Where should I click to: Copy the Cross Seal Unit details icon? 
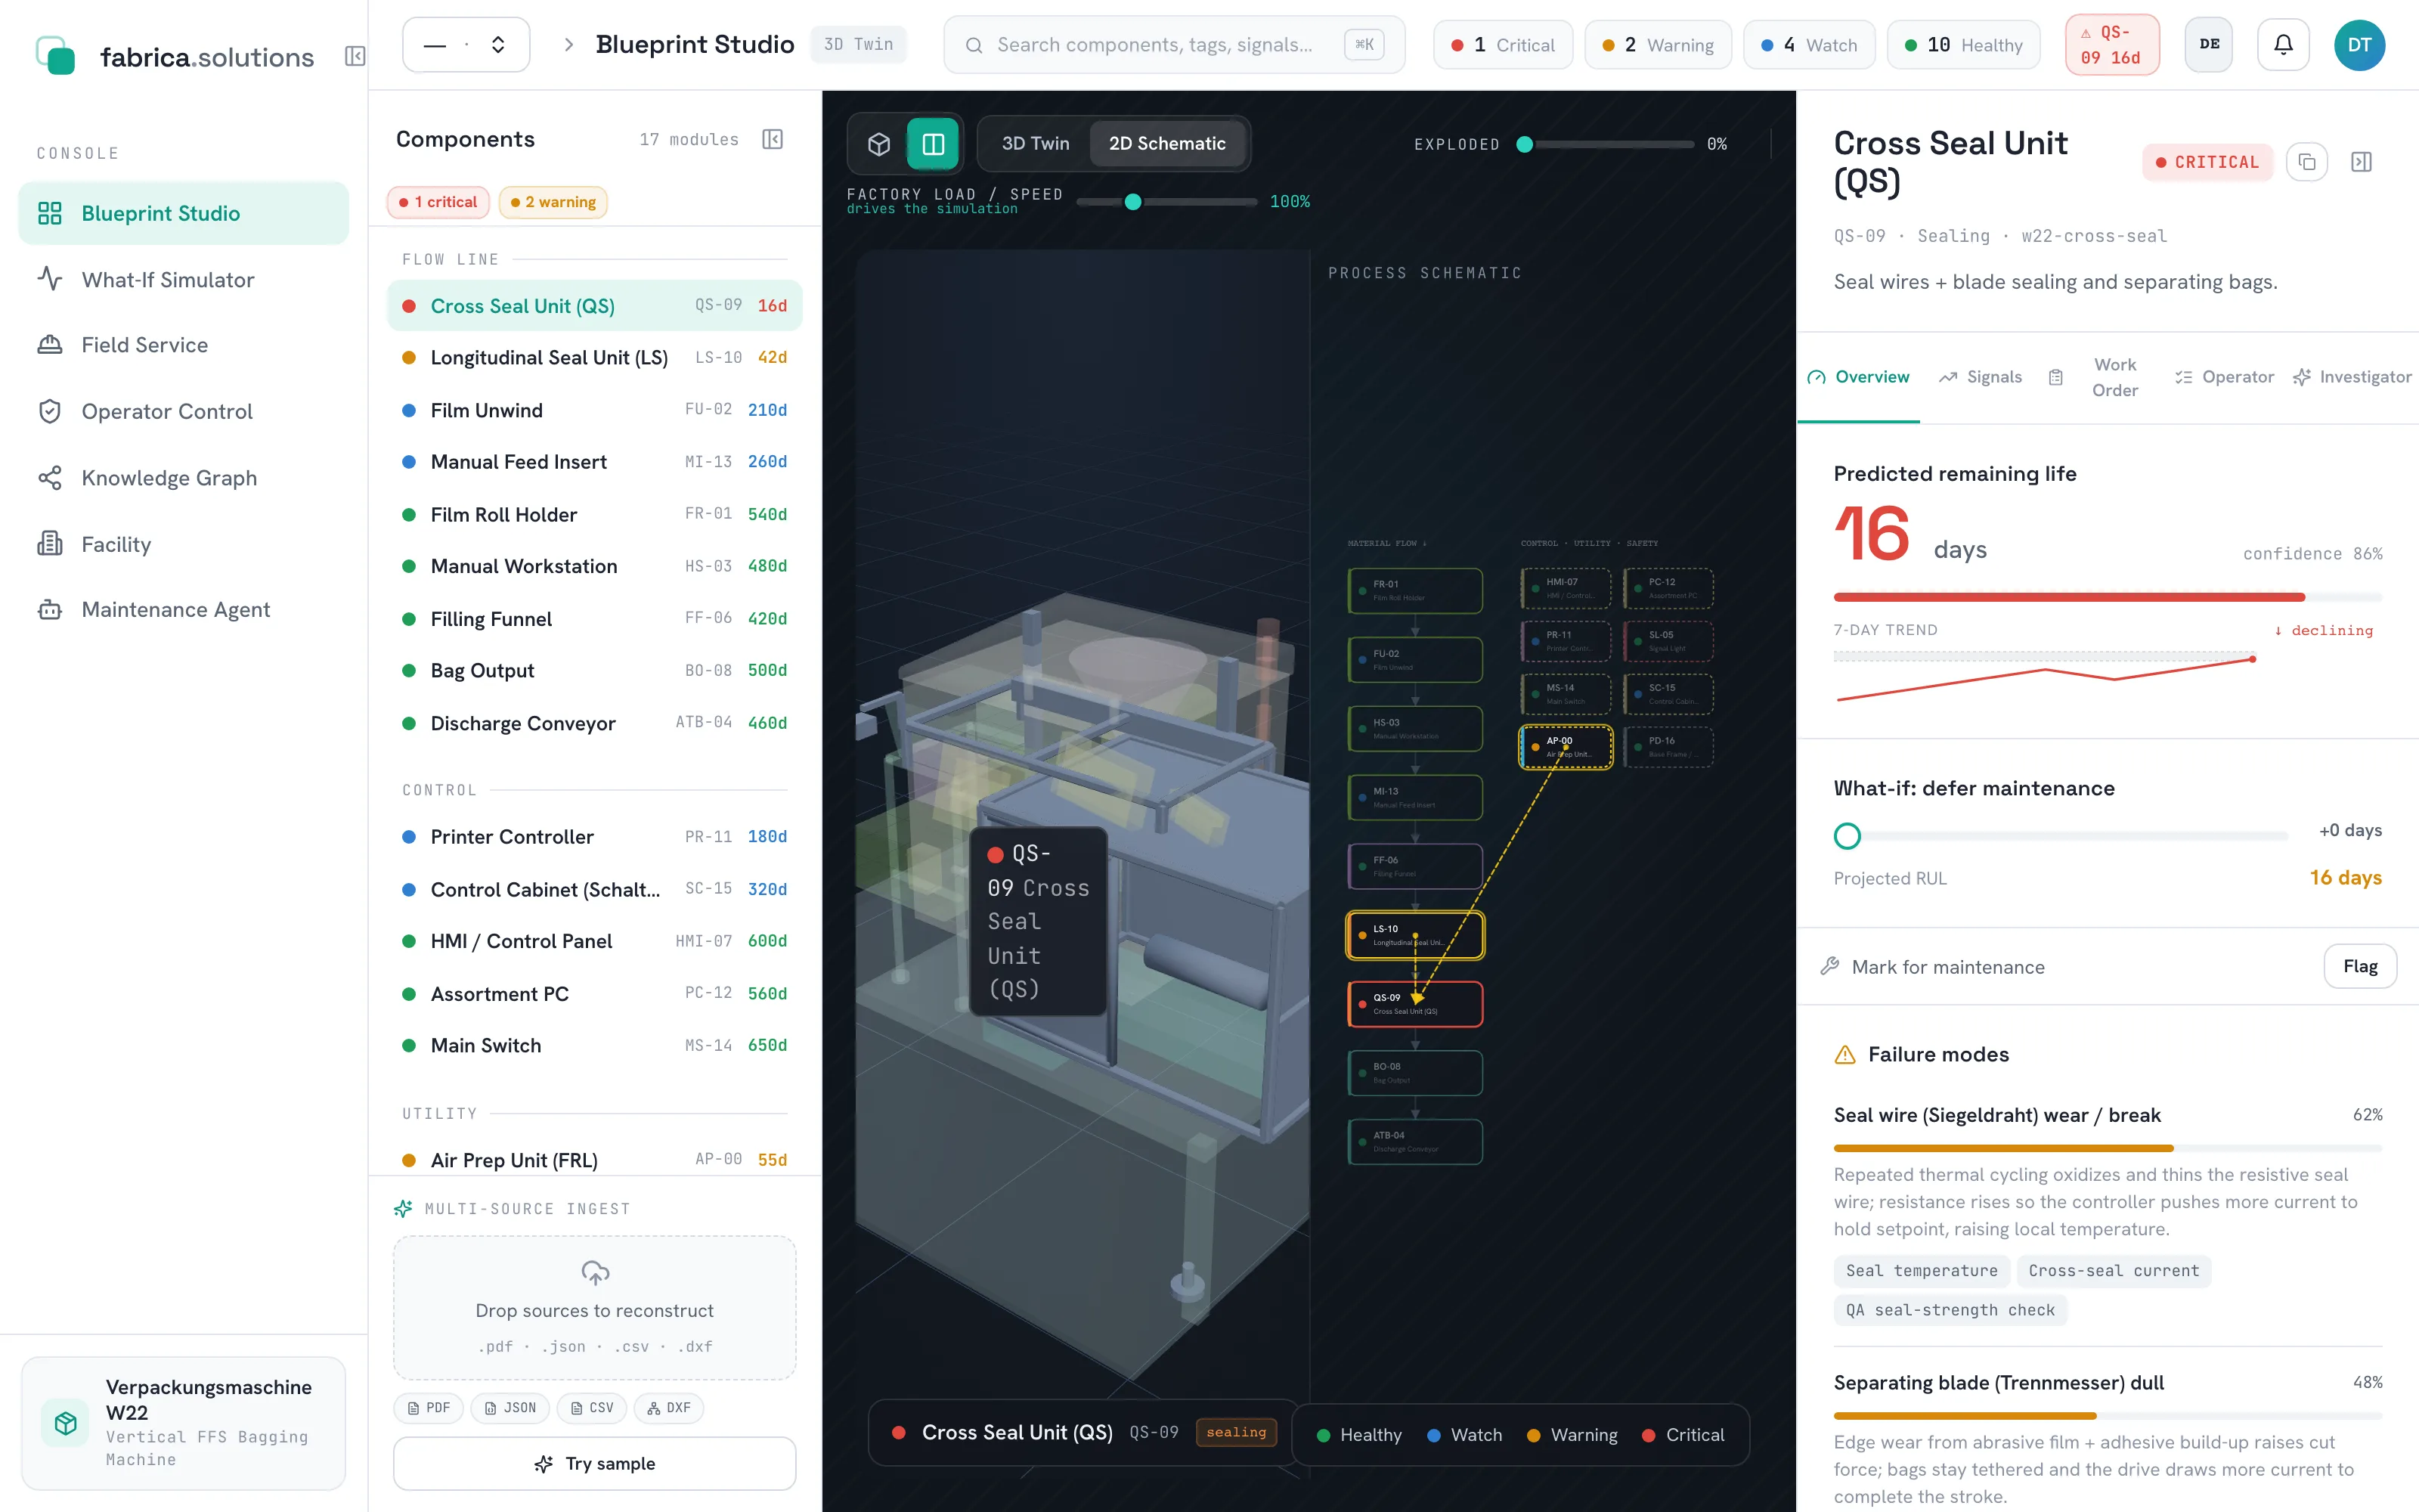pyautogui.click(x=2307, y=162)
